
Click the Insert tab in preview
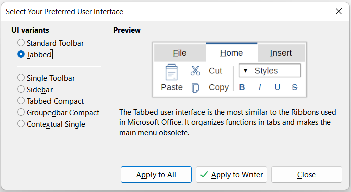click(281, 53)
